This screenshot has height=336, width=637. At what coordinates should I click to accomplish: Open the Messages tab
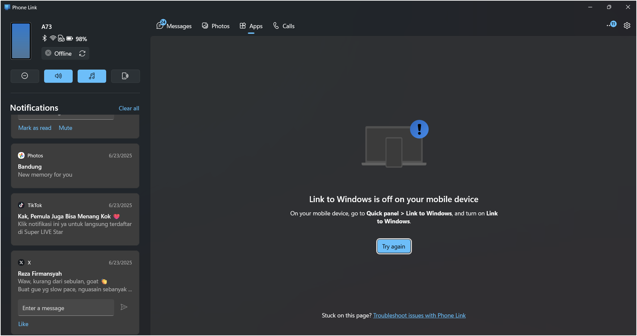(174, 26)
